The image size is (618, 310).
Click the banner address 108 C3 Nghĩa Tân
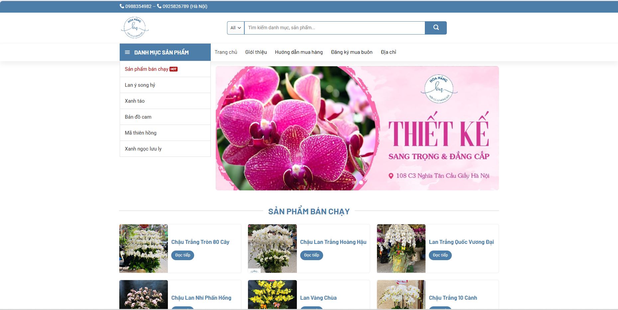tap(442, 176)
